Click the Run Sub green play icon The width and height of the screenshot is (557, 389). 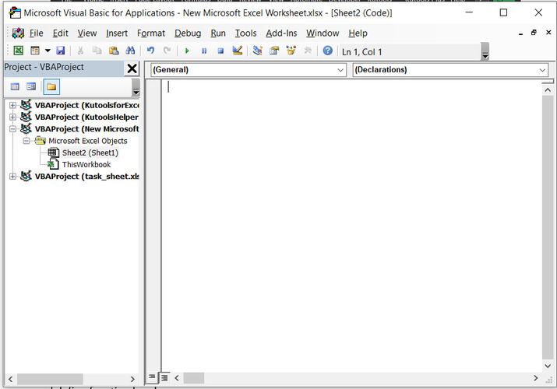187,51
